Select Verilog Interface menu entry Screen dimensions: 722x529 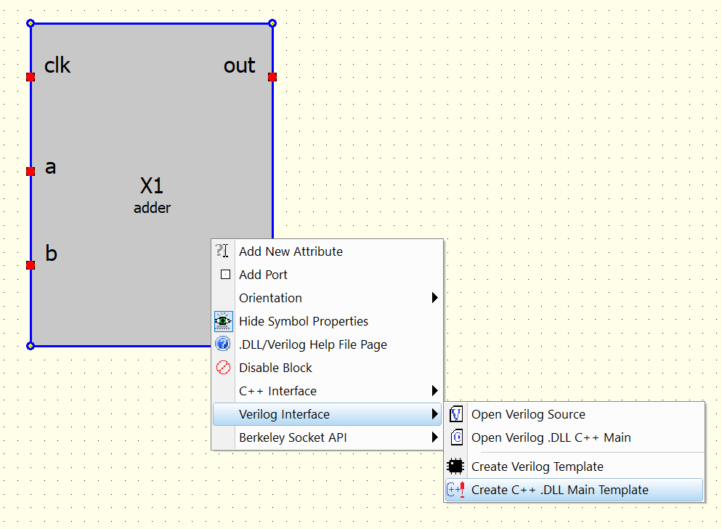point(284,414)
